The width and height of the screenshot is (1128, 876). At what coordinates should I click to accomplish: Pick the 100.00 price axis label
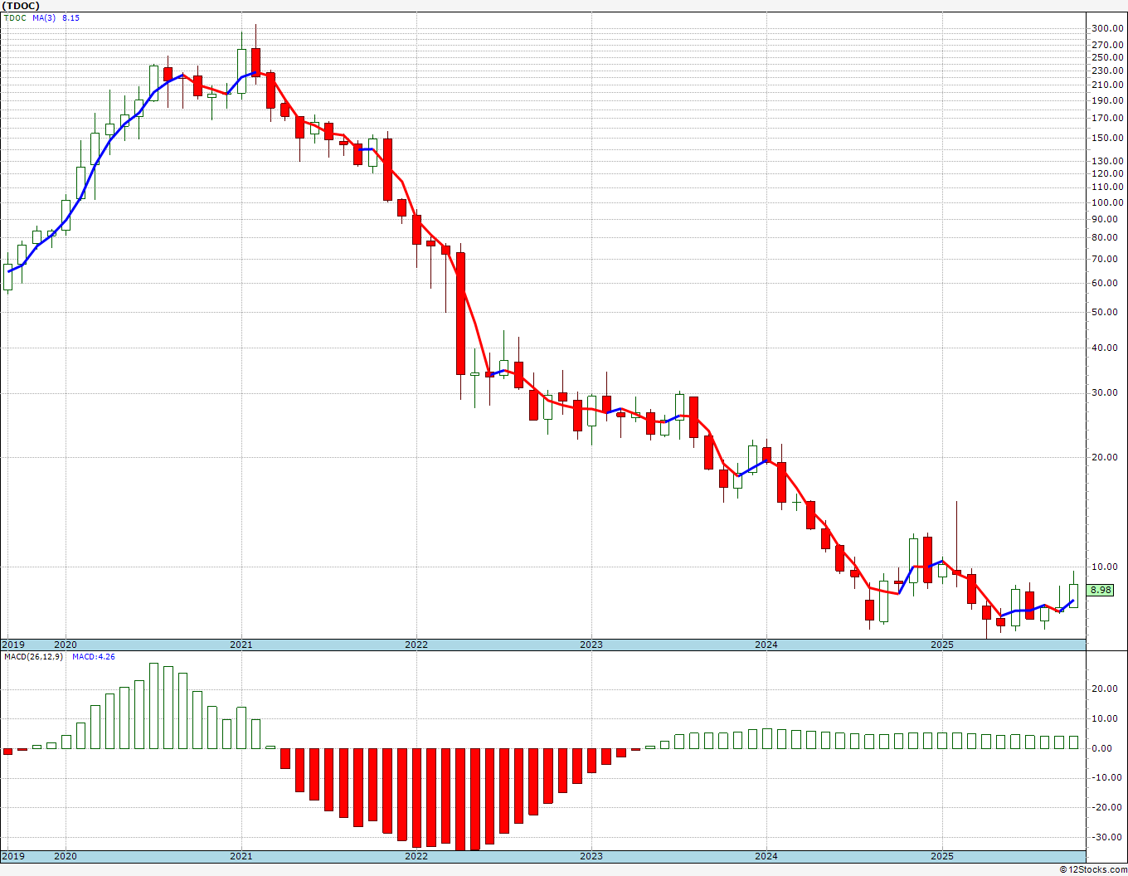[1107, 202]
